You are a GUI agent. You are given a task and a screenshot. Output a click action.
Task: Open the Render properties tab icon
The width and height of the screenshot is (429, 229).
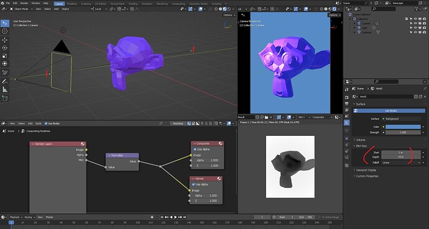point(347,97)
